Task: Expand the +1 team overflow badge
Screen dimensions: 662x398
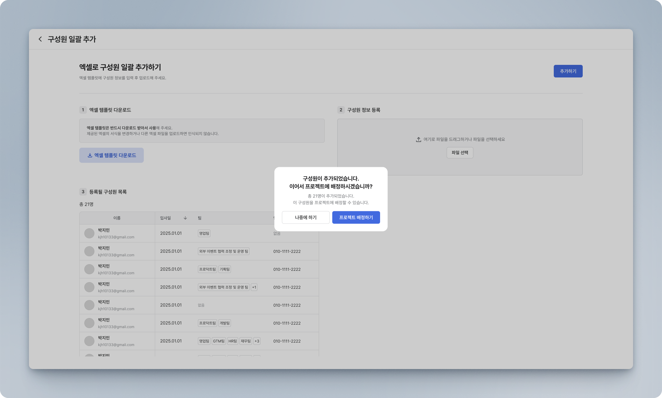Action: tap(254, 287)
